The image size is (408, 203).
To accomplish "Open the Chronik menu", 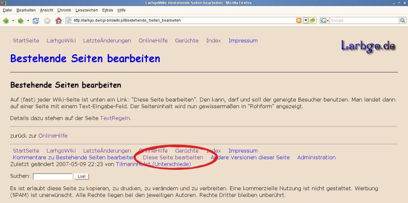I will pos(64,10).
